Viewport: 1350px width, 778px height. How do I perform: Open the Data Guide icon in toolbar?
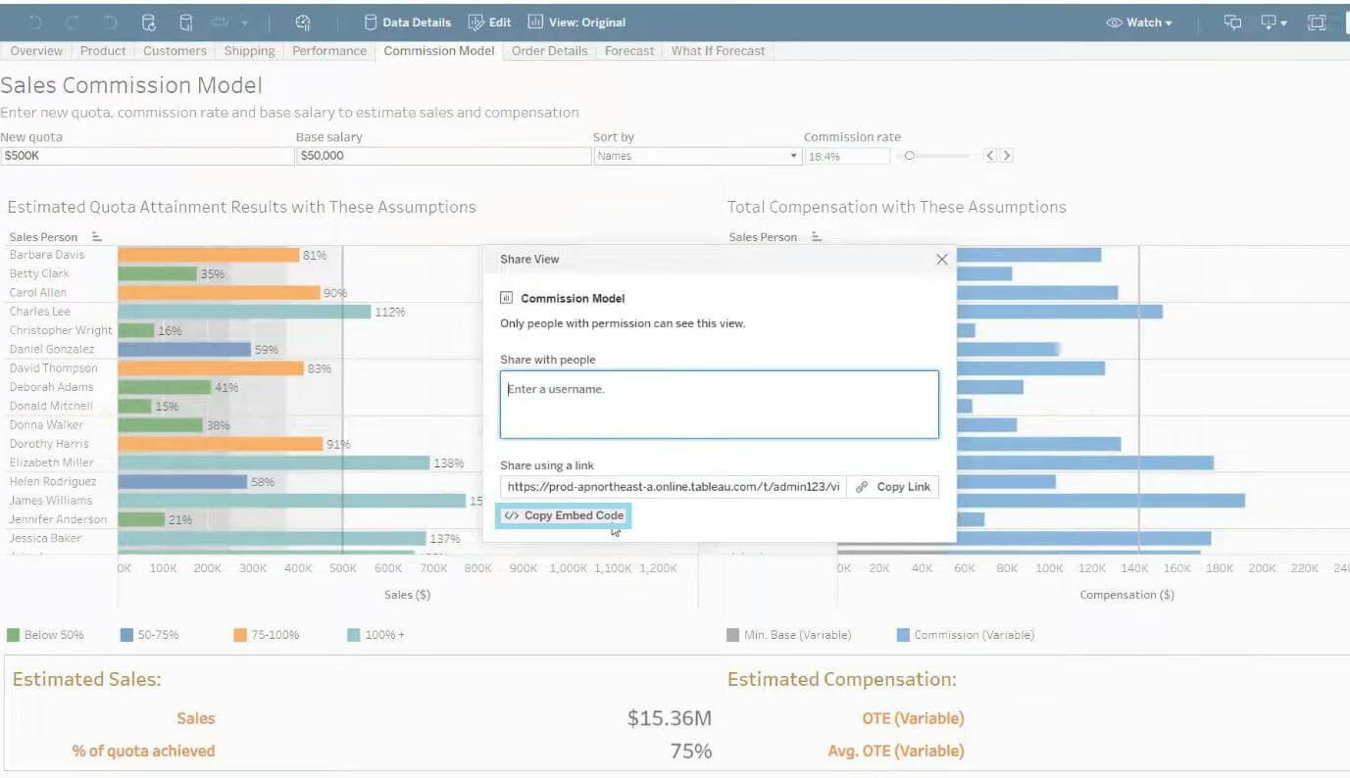[x=303, y=23]
